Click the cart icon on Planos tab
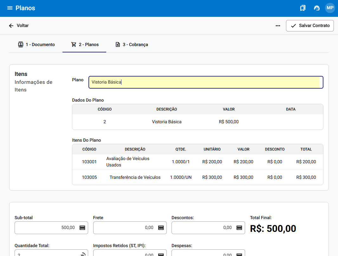Screen dimensions: 338x256 74,44
